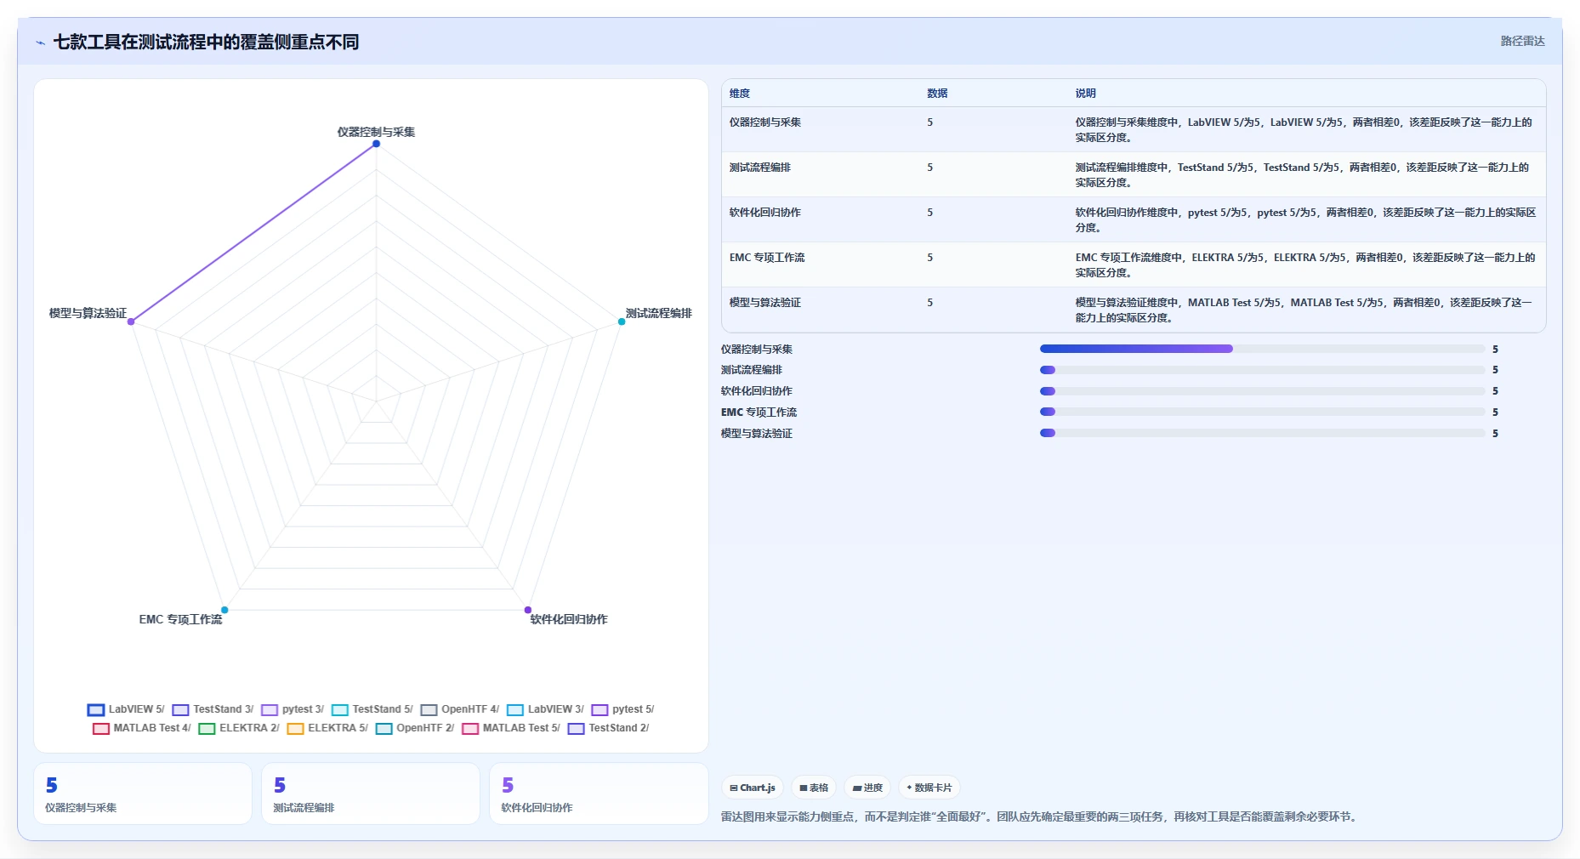
Task: Click the EMC 专项工作流 radar axis label
Action: (180, 619)
